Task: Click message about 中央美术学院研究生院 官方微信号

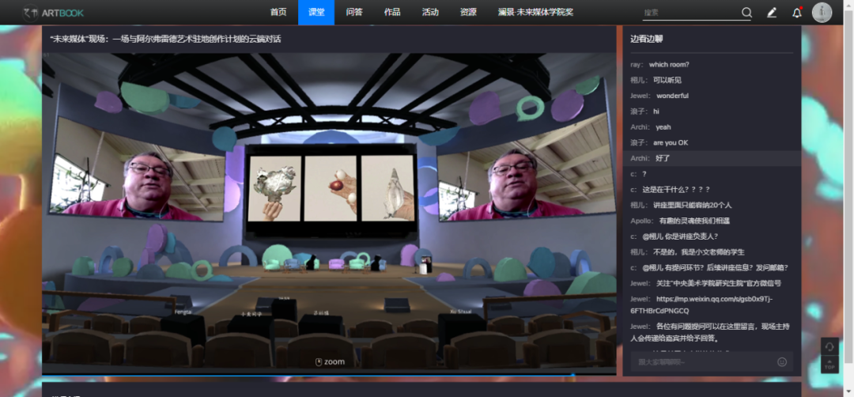Action: tap(718, 283)
